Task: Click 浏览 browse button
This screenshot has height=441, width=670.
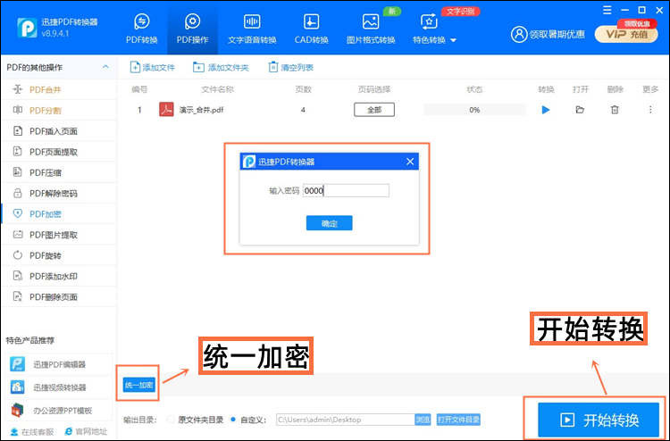Action: click(423, 420)
